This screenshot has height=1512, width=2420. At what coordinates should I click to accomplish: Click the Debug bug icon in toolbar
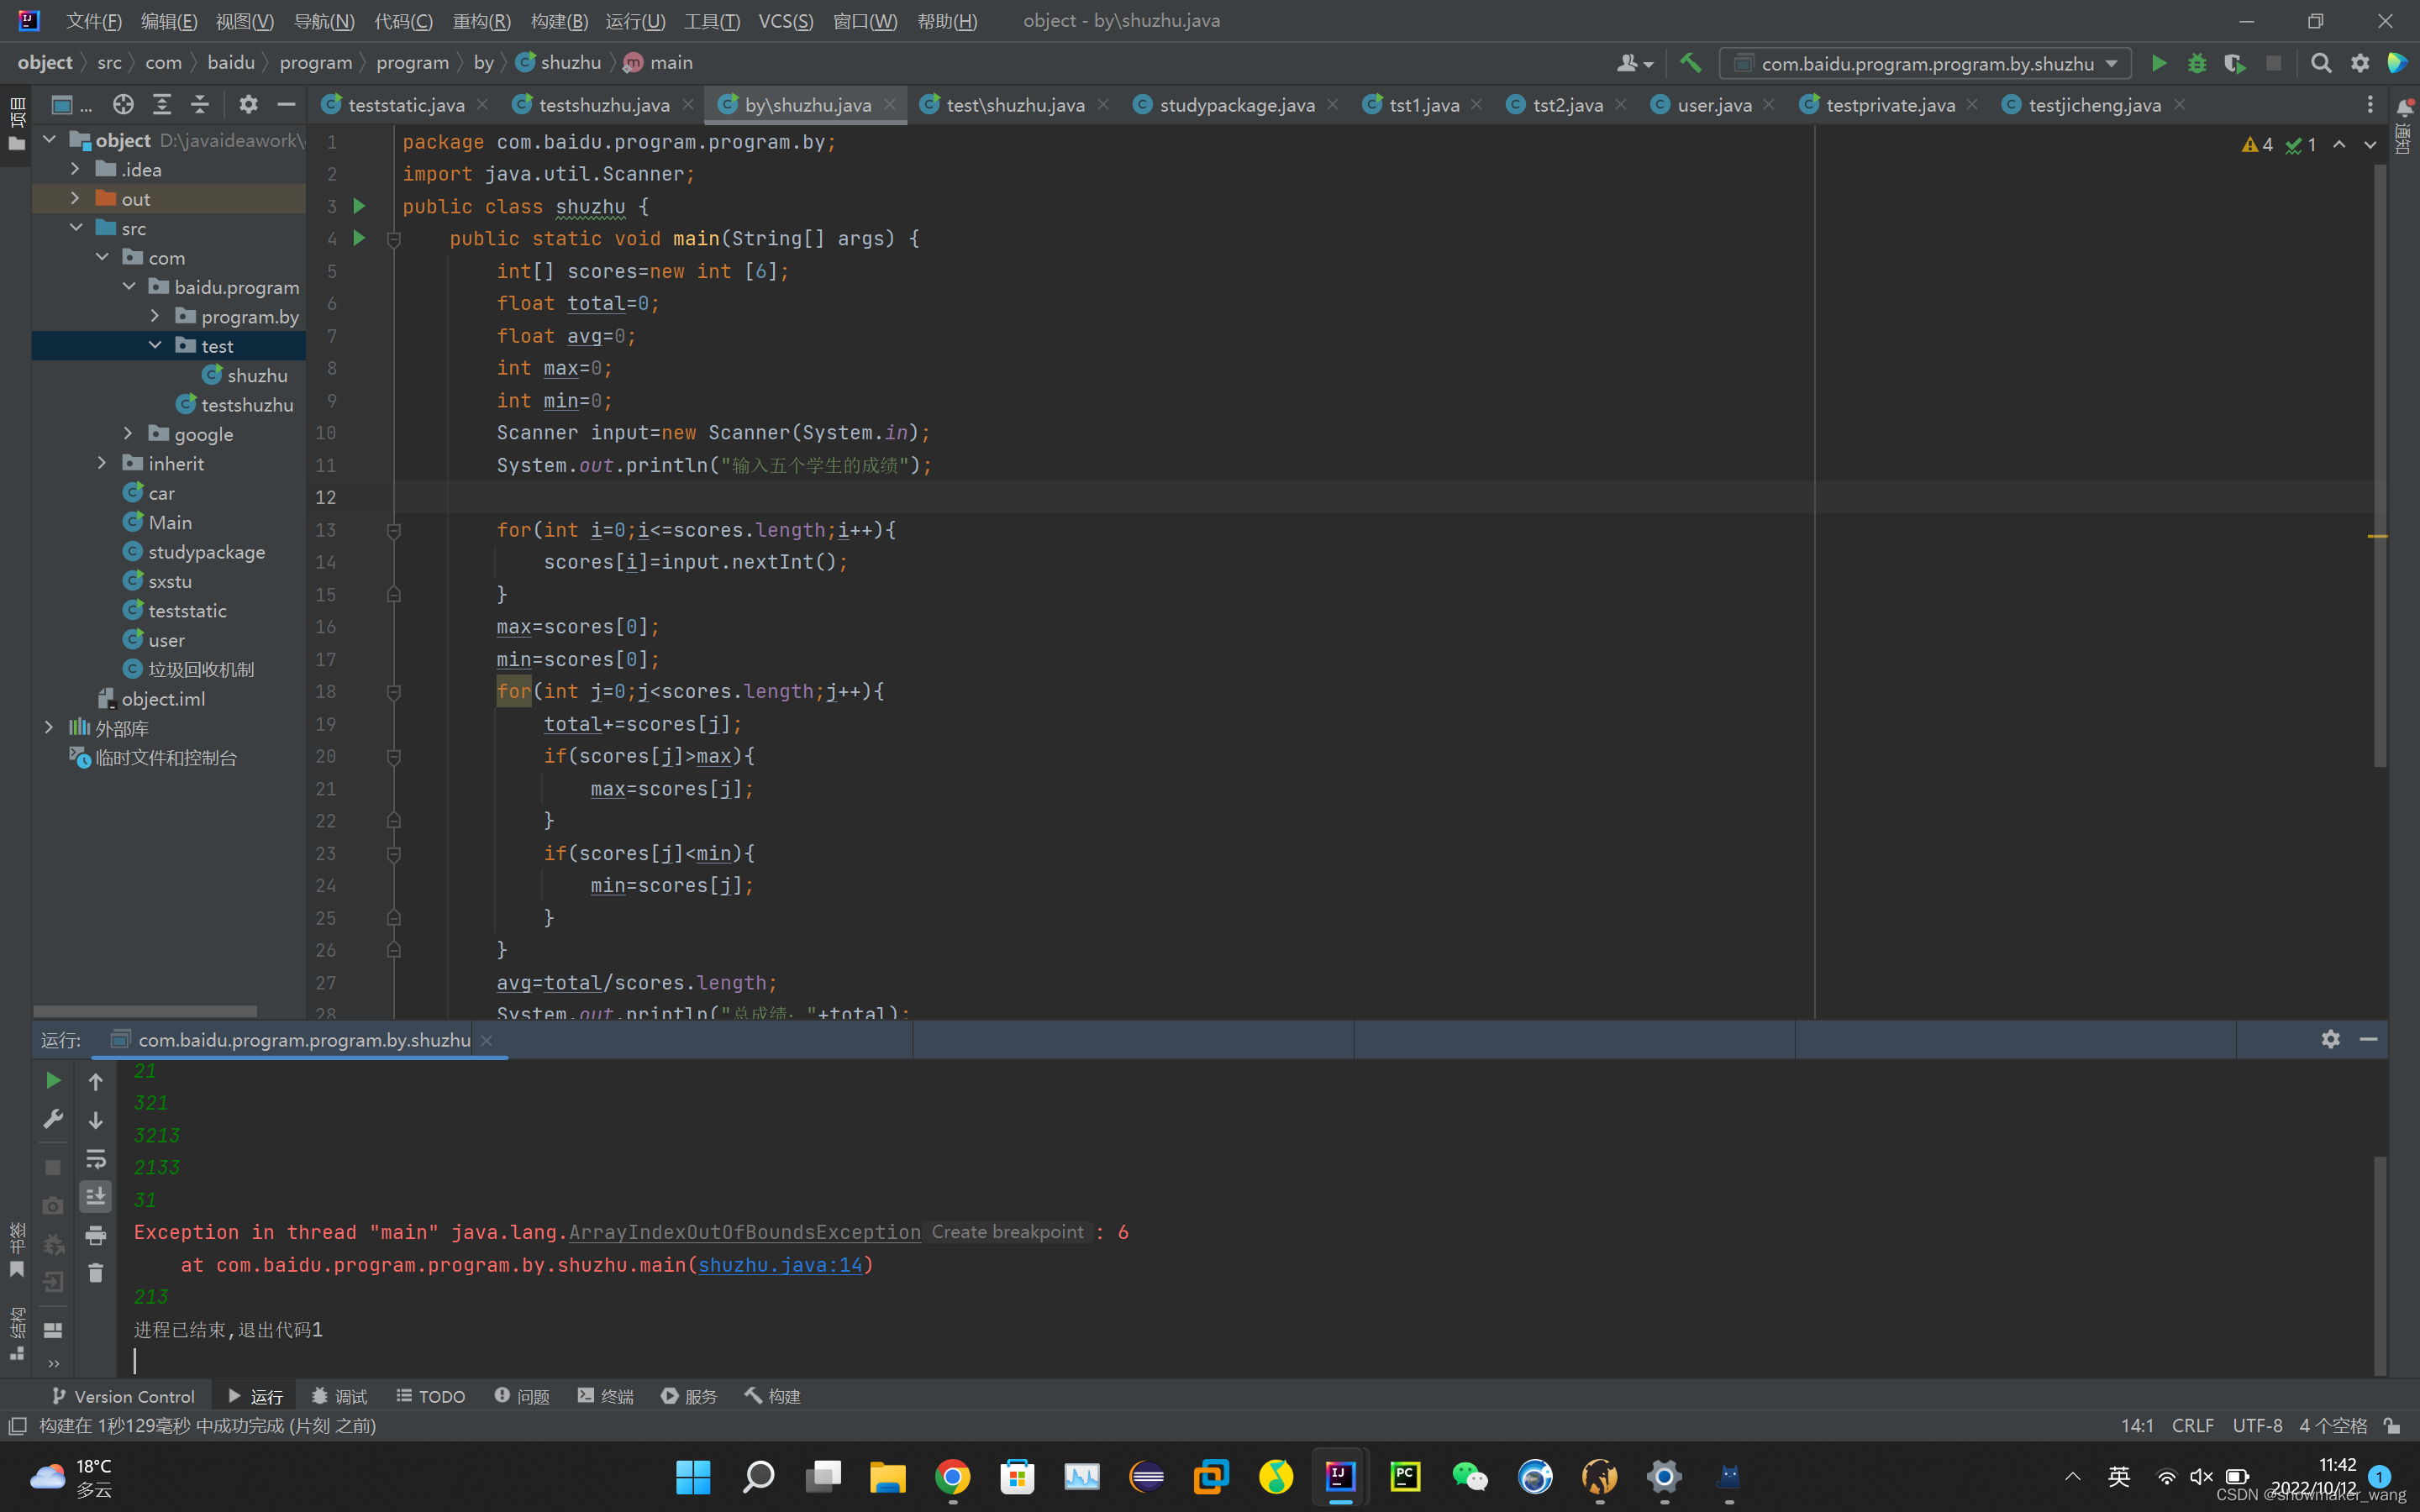pyautogui.click(x=2196, y=64)
